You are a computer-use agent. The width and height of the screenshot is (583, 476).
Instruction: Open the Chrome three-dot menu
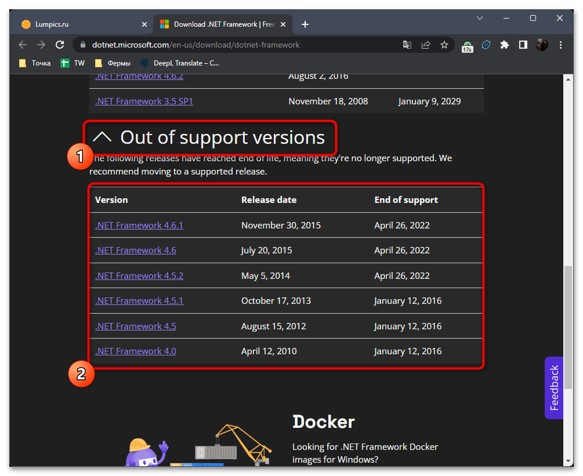click(561, 45)
